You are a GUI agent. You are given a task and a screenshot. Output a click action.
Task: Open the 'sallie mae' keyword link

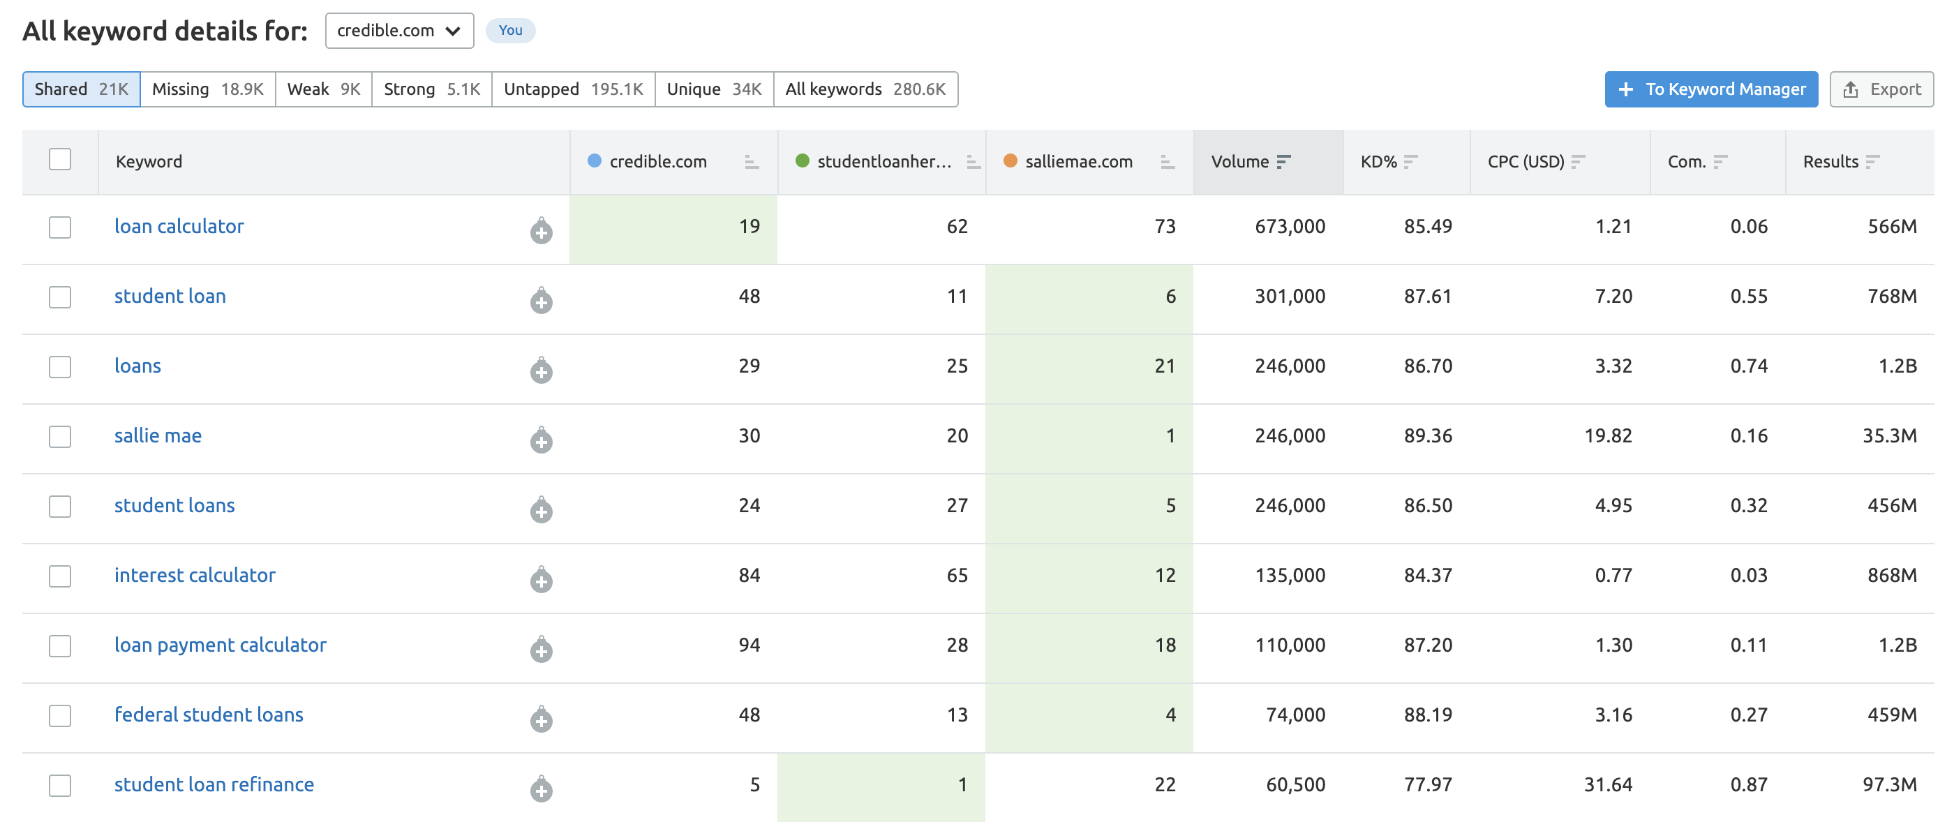tap(158, 435)
